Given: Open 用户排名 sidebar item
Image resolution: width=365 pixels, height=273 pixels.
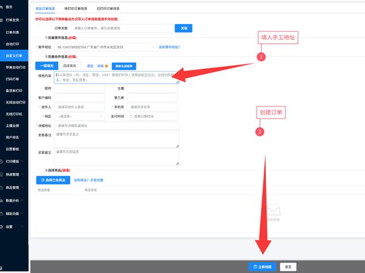Looking at the screenshot, I should click(x=13, y=137).
